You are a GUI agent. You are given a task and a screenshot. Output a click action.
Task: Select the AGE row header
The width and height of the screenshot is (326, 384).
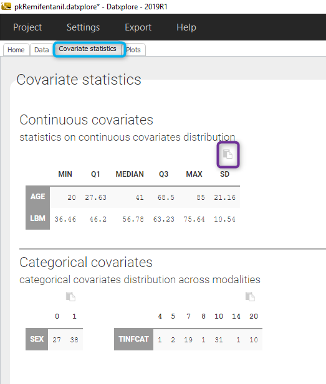coord(38,197)
